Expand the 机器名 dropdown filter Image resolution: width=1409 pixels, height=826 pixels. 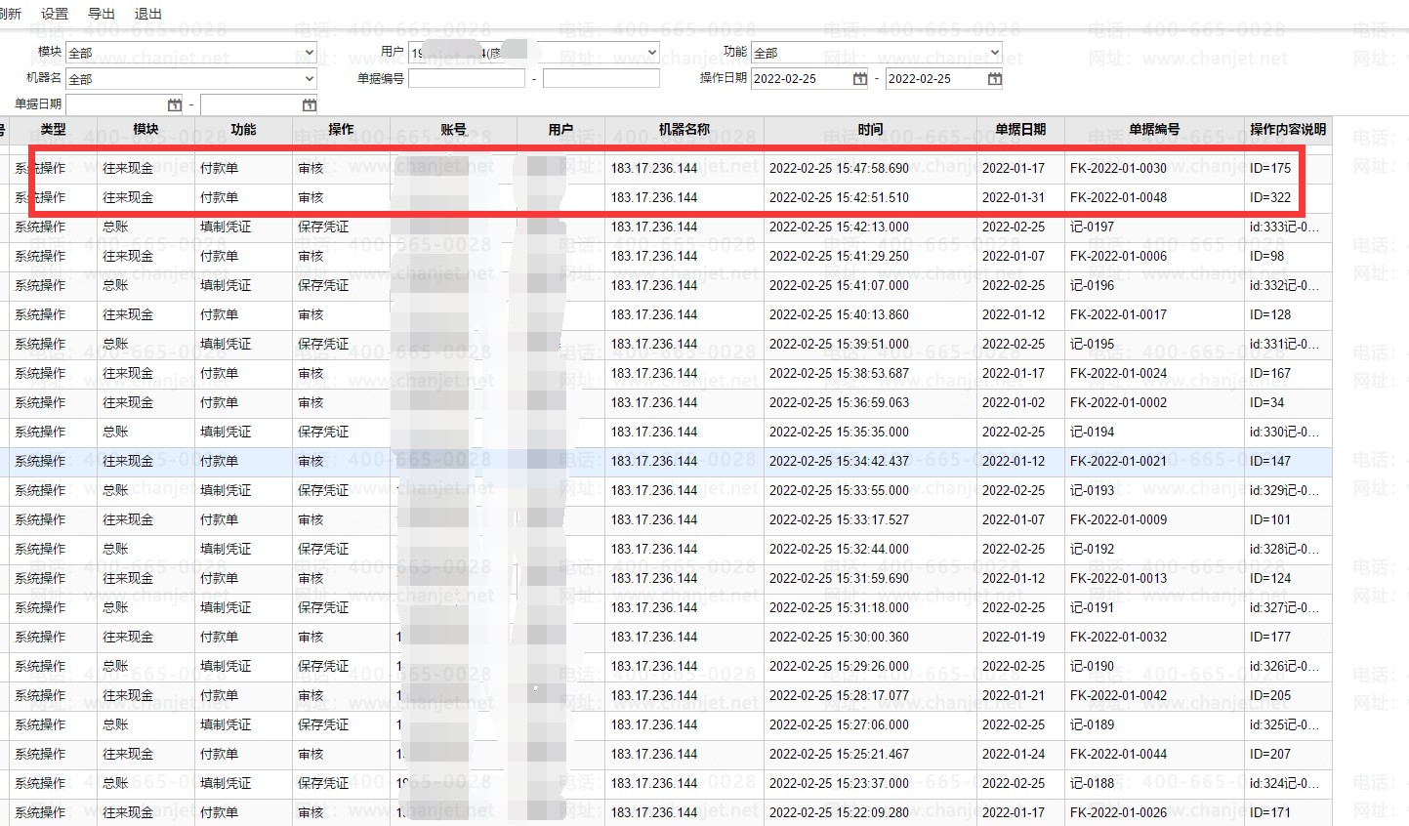[310, 79]
